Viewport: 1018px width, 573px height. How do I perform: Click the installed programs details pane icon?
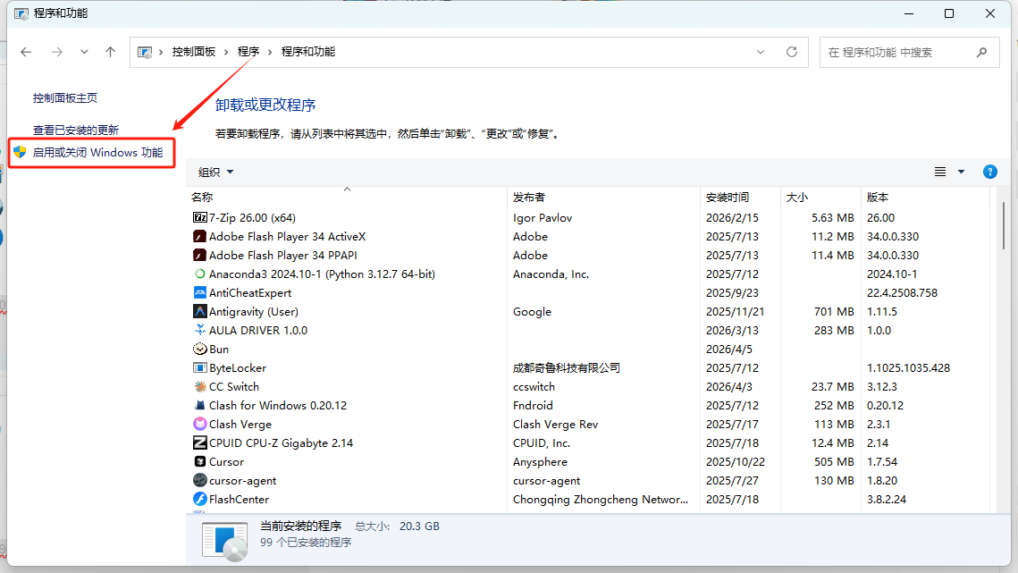pos(224,541)
